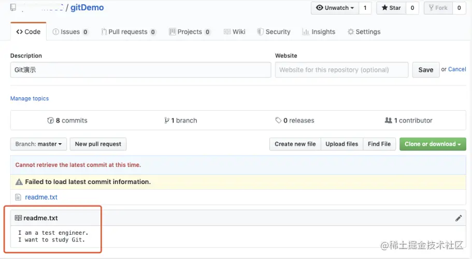Viewport: 472px width, 259px height.
Task: Click the people icon beside 1 contributor
Action: click(x=388, y=120)
